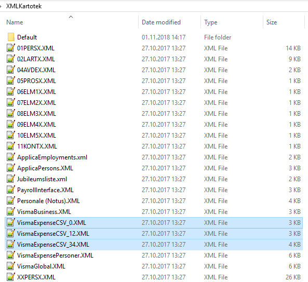
Task: Click the Personale (Notus).XML file icon
Action: pyautogui.click(x=11, y=200)
